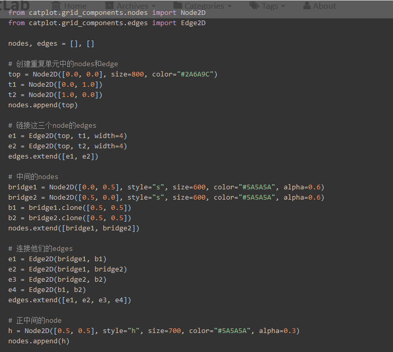
Task: Click the line 'e2 = Edge2D(top, t2, width=4)'
Action: pyautogui.click(x=68, y=146)
